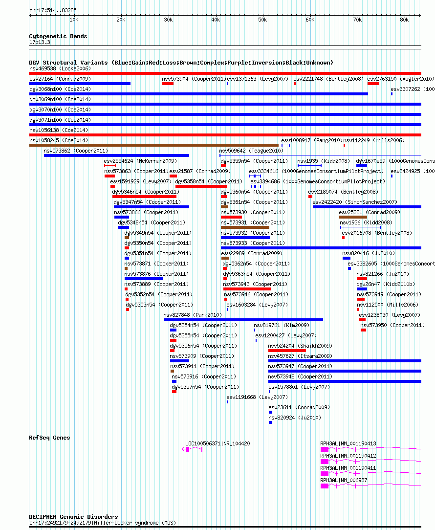The image size is (435, 530).
Task: Open nsv524204 (Shaikh2009) variant label
Action: (300, 346)
